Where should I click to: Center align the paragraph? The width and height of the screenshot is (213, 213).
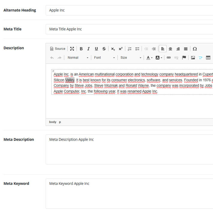pyautogui.click(x=170, y=49)
